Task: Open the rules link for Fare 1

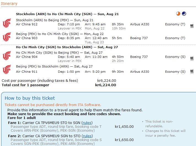Action: click(87, 123)
